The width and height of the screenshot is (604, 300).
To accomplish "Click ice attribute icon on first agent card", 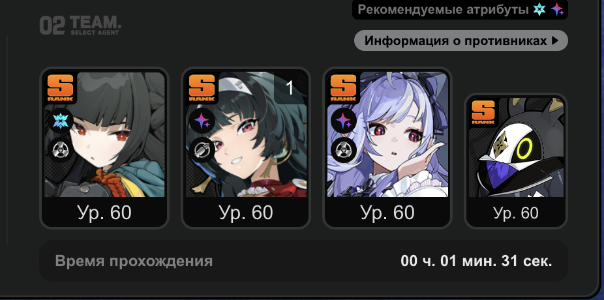I will [61, 121].
